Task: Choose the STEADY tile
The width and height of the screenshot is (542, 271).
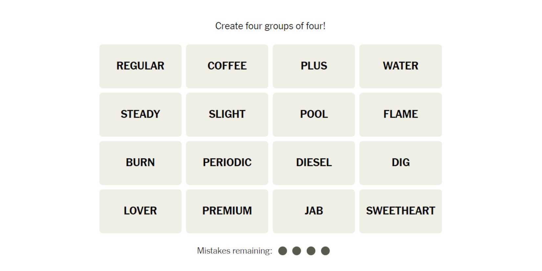Action: [x=140, y=114]
